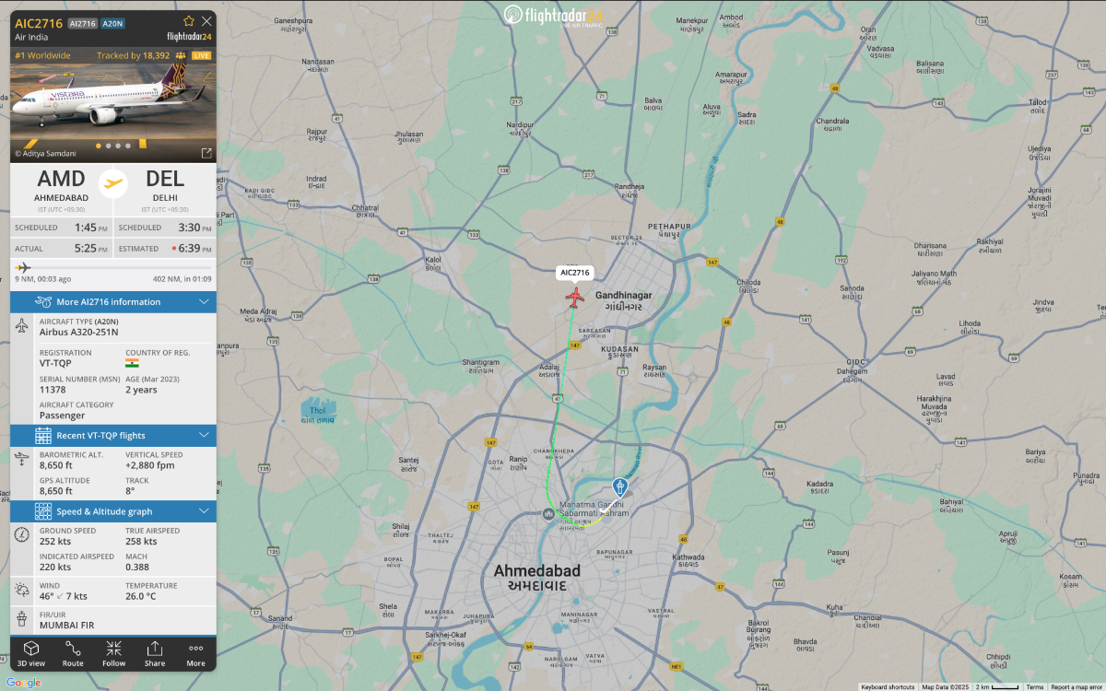Screen dimensions: 1106x691
Task: Click the A20N aircraft type tag
Action: coord(113,23)
